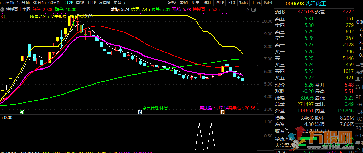Click the 叠加 overlay button
The height and width of the screenshot is (153, 363).
184,3
